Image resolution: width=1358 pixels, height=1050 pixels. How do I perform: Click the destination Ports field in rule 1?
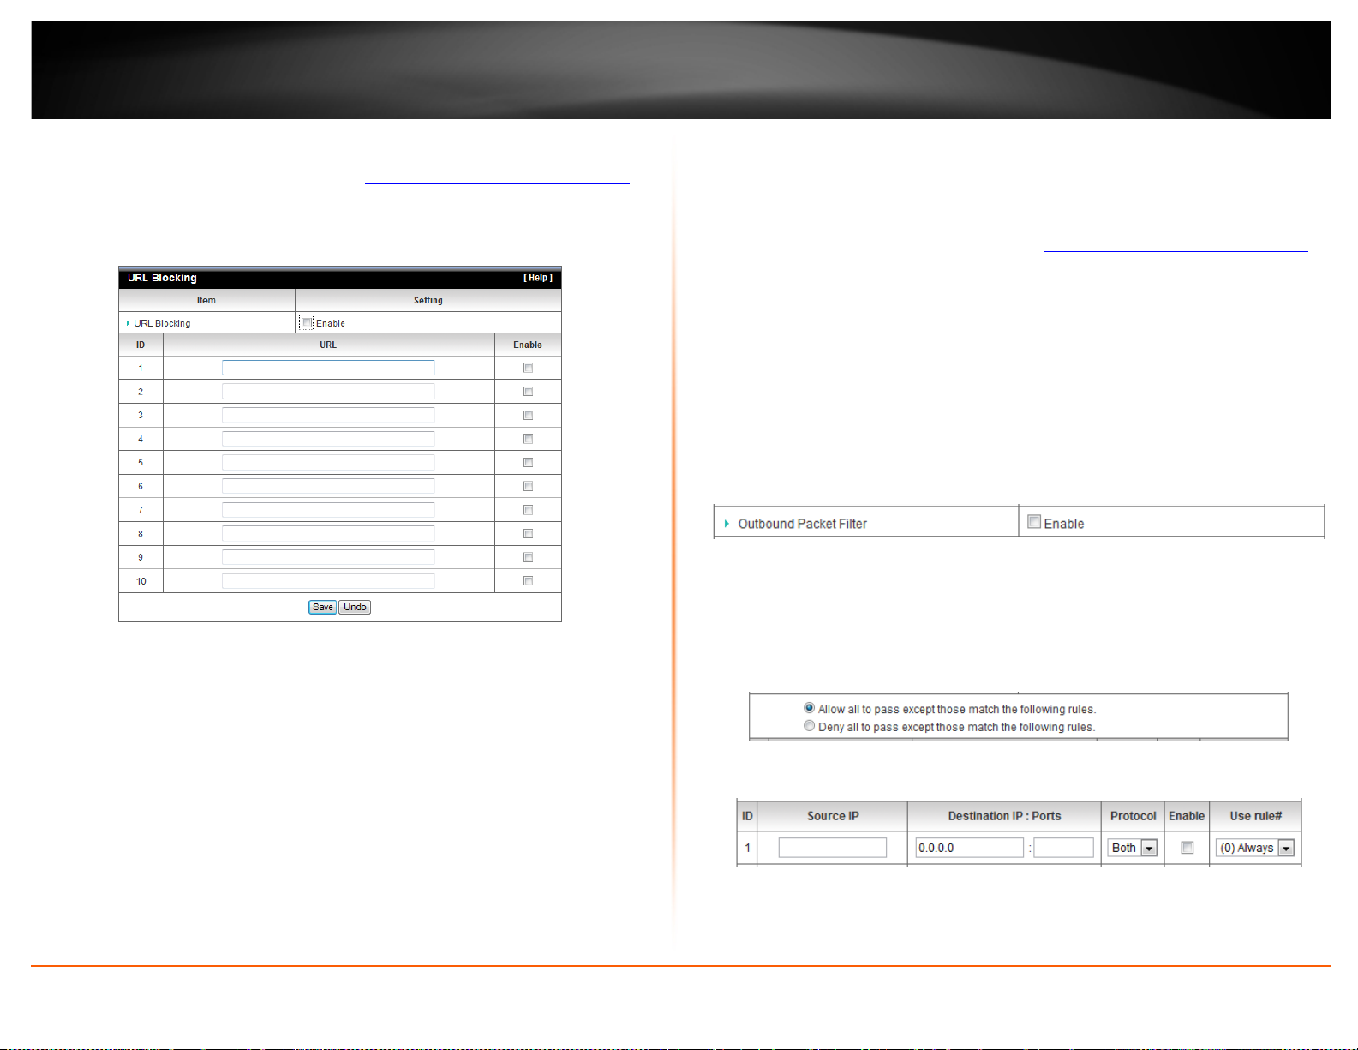(1063, 848)
